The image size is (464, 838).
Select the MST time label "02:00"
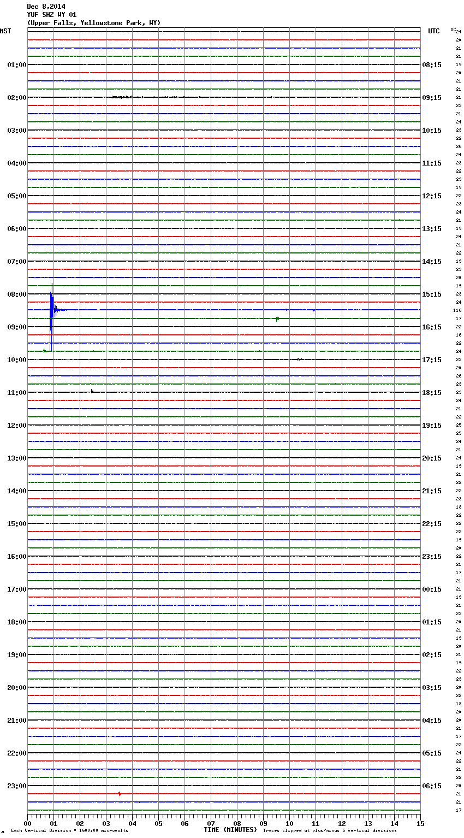17,98
